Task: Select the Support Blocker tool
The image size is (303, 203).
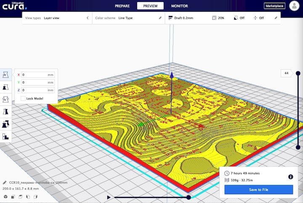Action: [5, 136]
